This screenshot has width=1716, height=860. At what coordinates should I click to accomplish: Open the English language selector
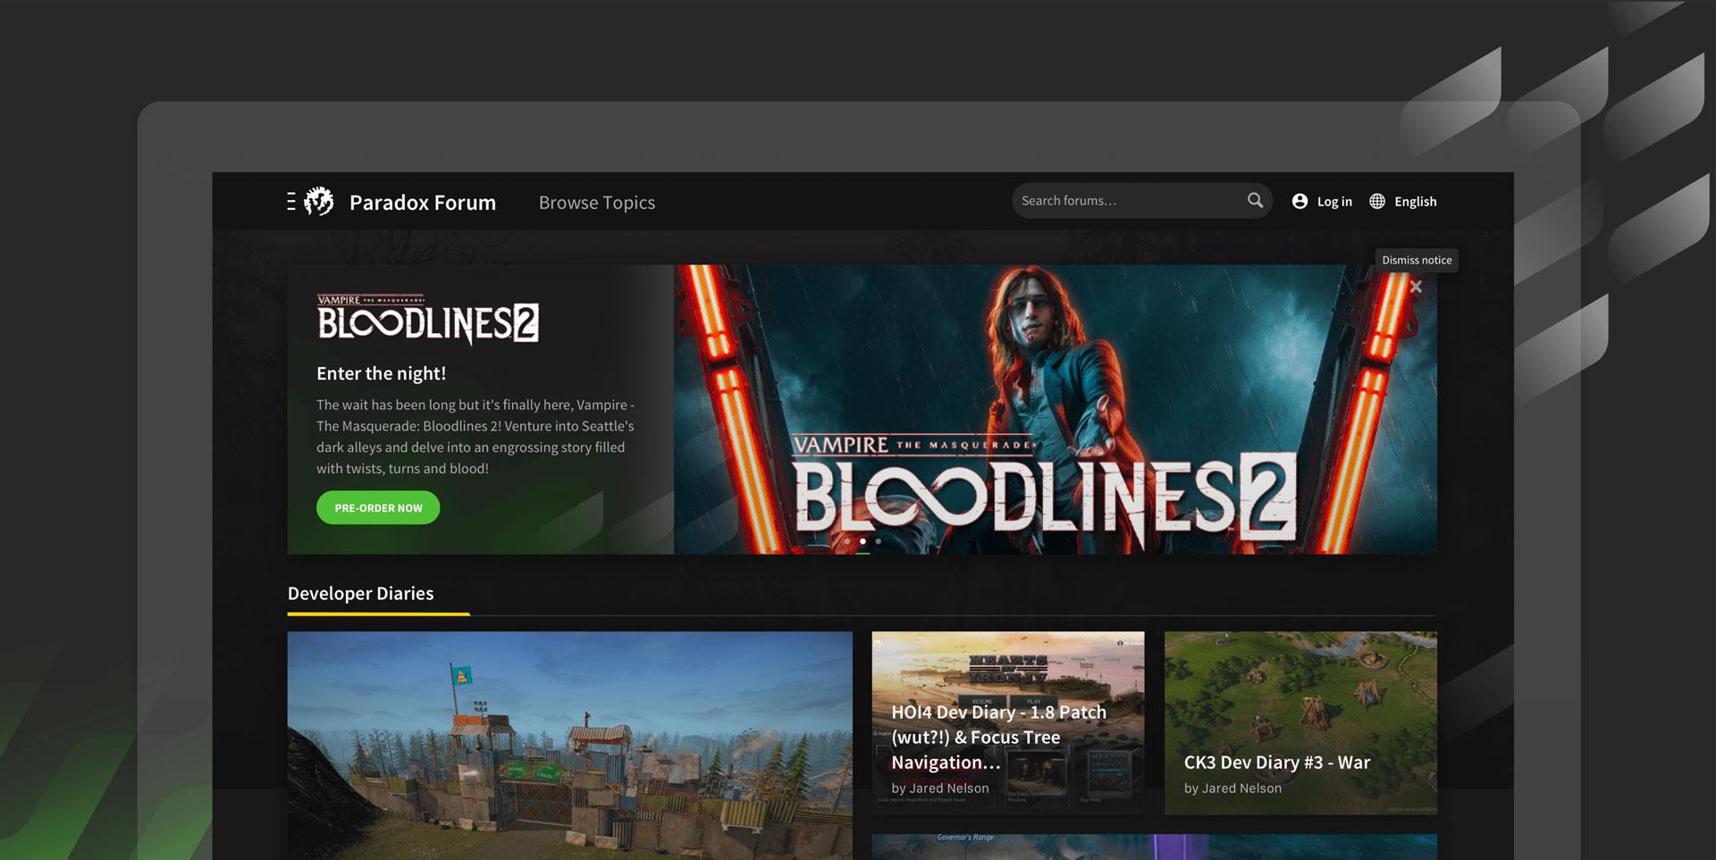(x=1415, y=202)
